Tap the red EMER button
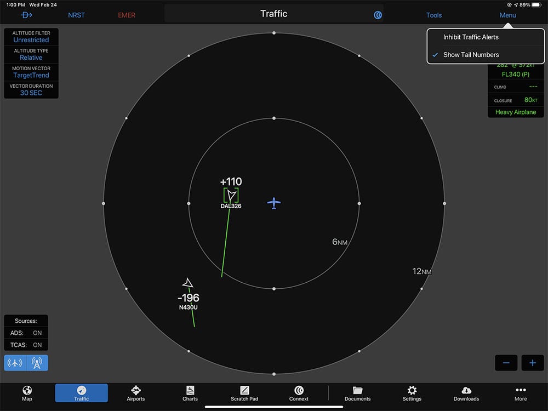 127,15
